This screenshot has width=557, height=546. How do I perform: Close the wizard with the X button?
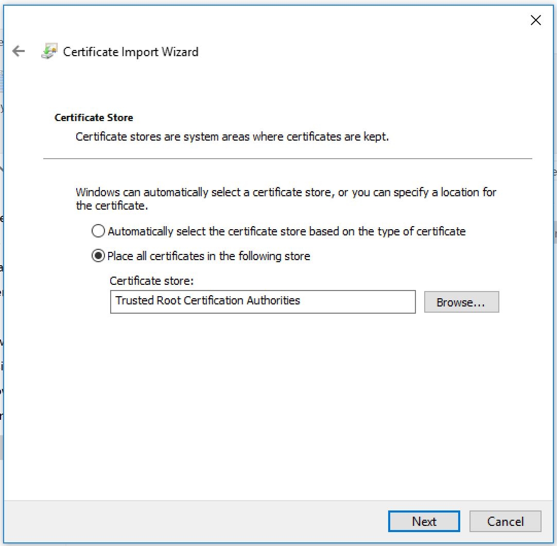coord(535,21)
